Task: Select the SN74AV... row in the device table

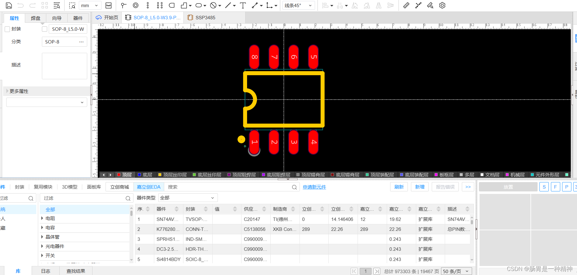Action: [303, 219]
